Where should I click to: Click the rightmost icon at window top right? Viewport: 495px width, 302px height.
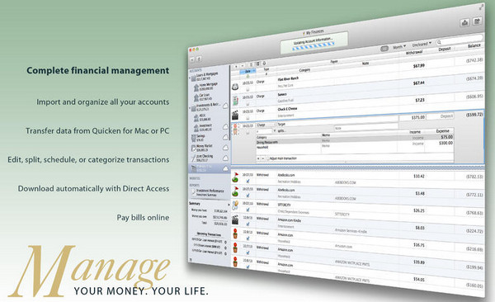point(477,21)
